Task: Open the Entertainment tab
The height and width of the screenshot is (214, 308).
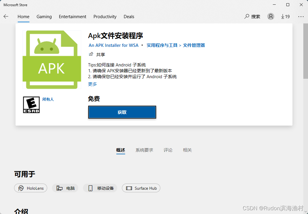Action: pos(72,17)
